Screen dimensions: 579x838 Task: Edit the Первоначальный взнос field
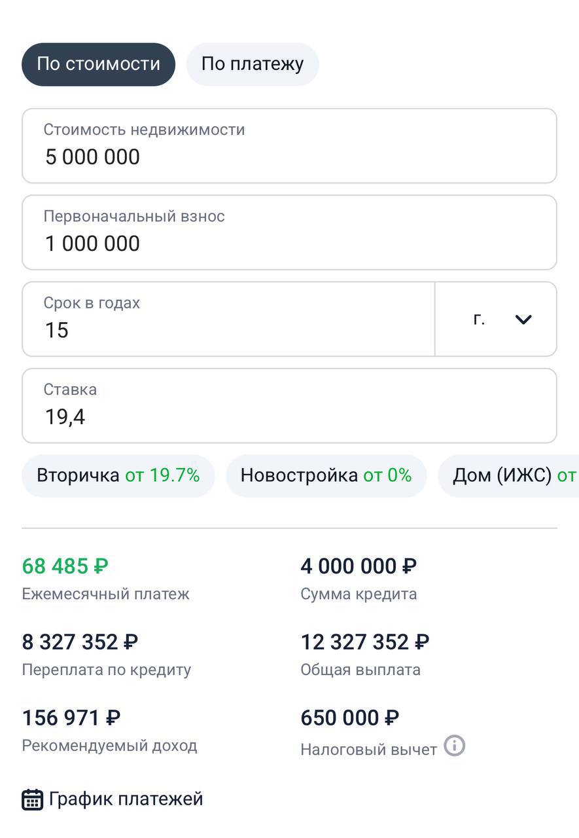[289, 232]
